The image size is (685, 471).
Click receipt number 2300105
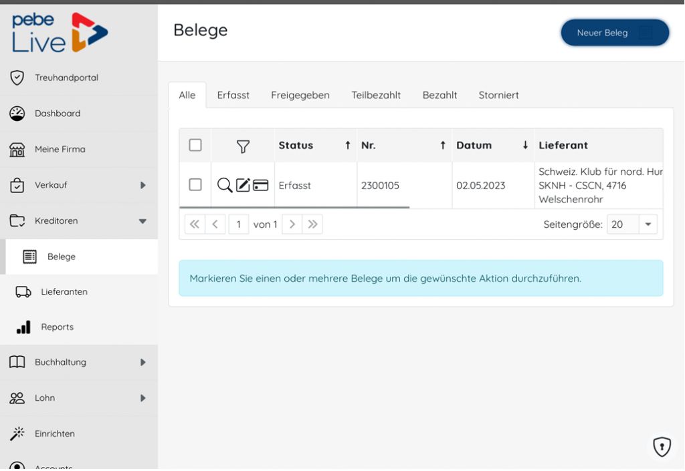(380, 185)
